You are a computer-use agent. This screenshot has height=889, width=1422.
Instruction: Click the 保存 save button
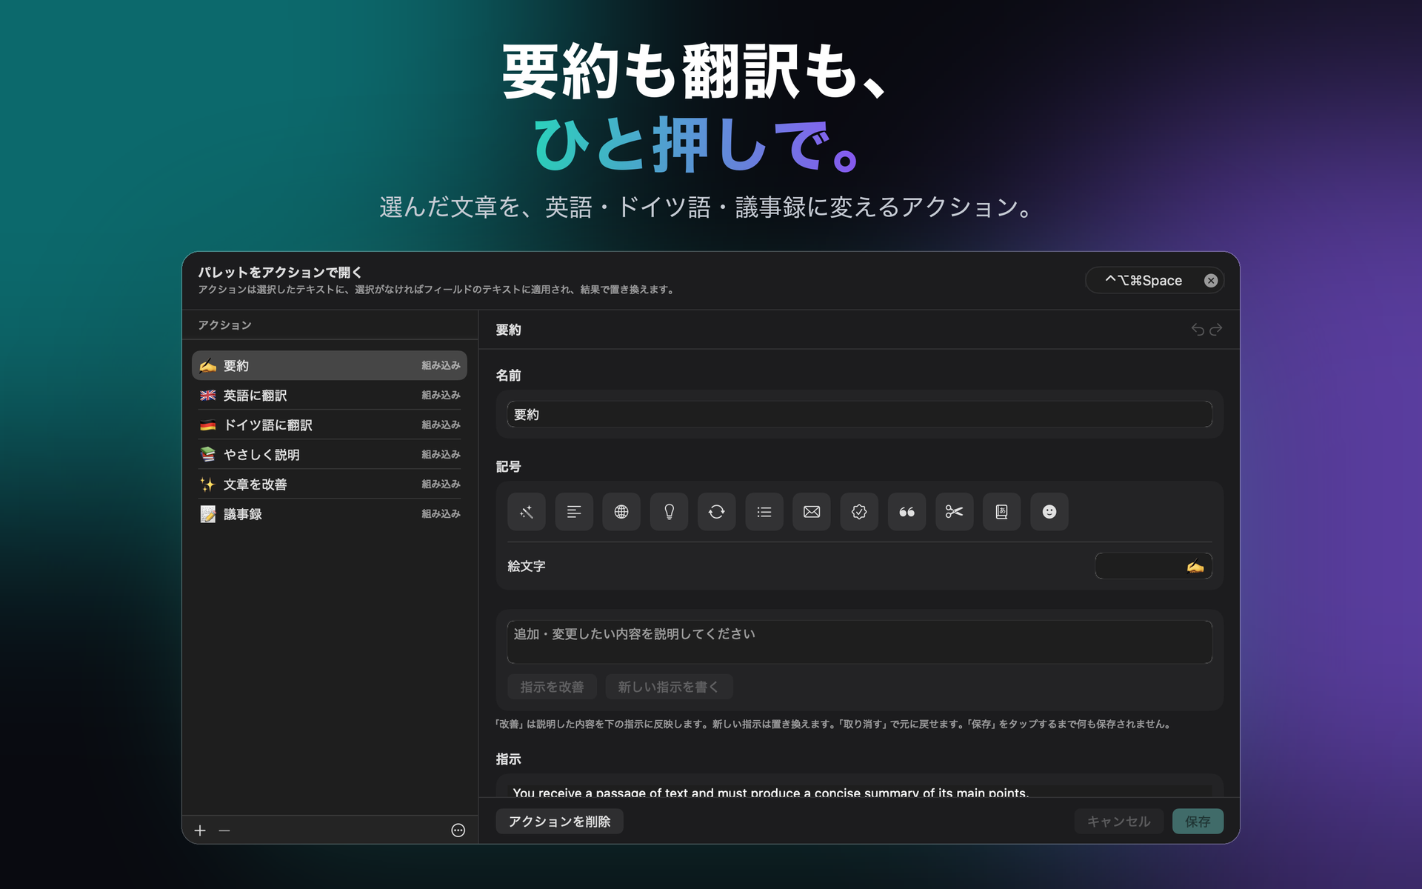coord(1198,822)
